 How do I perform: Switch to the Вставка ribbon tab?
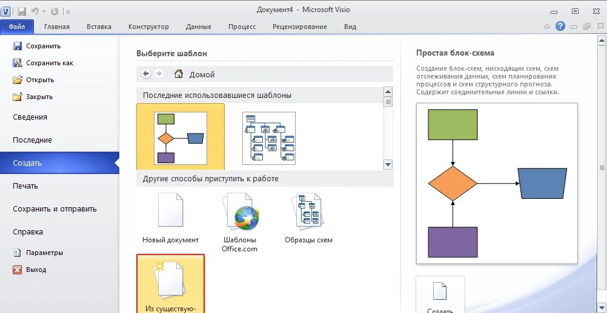click(x=99, y=27)
